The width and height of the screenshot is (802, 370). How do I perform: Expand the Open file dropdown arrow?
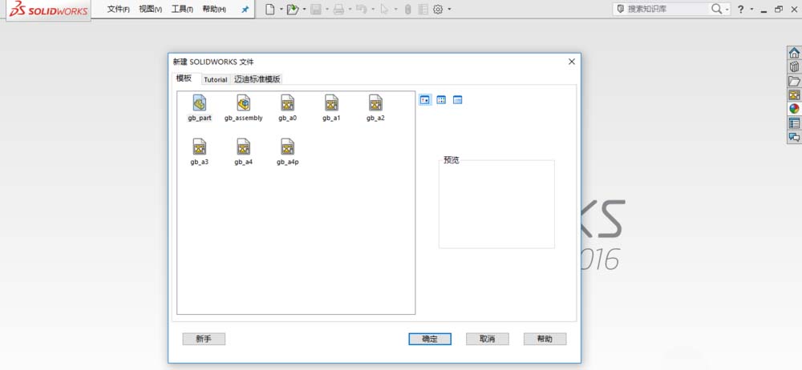click(x=304, y=9)
